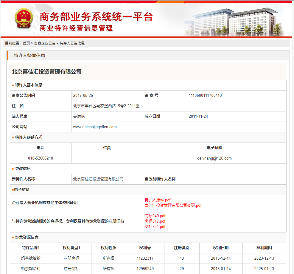
Task: Click the 备案号 label
Action: coord(151,96)
